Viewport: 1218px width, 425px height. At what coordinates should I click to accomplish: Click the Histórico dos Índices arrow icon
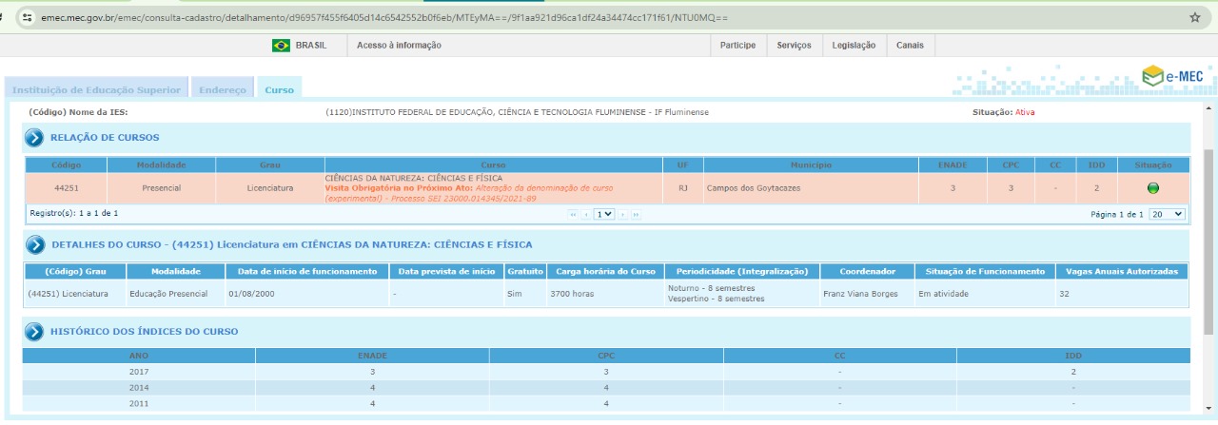[35, 332]
